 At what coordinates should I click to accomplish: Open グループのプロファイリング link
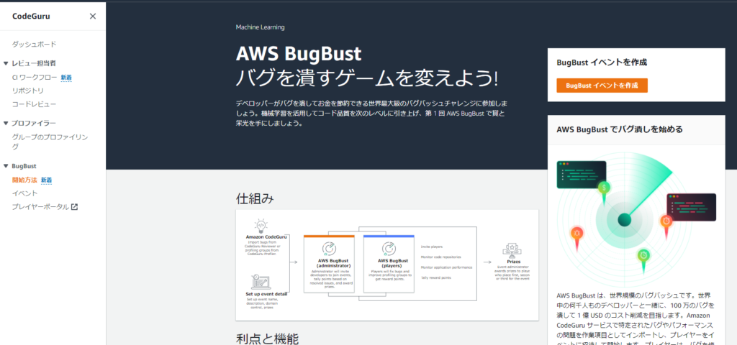click(50, 137)
